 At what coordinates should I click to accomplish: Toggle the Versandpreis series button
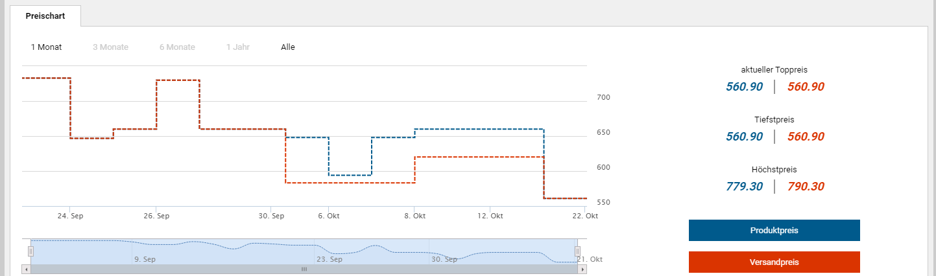coord(774,262)
